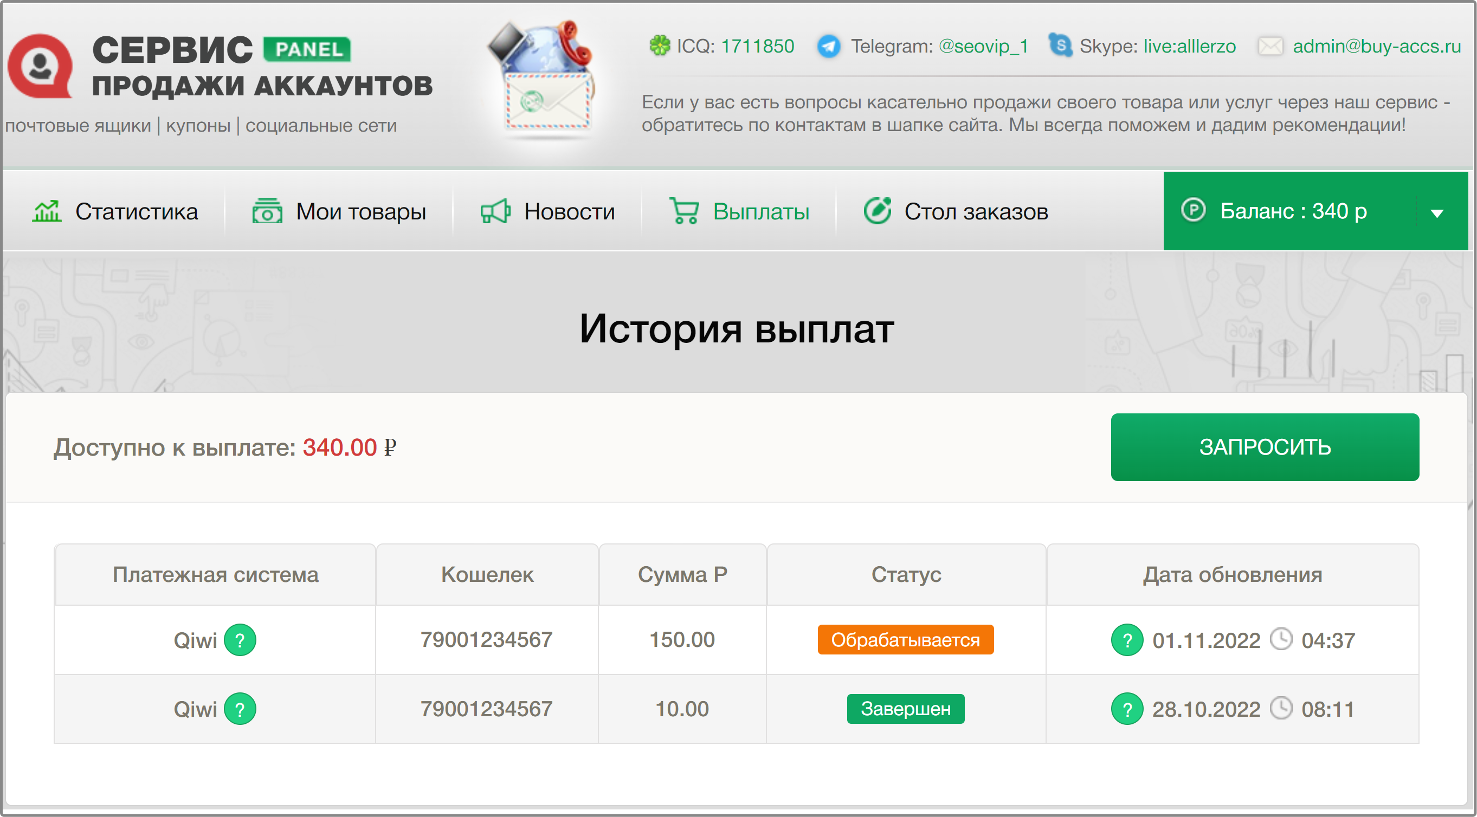Image resolution: width=1477 pixels, height=817 pixels.
Task: Expand the balance dropdown arrow
Action: [1436, 213]
